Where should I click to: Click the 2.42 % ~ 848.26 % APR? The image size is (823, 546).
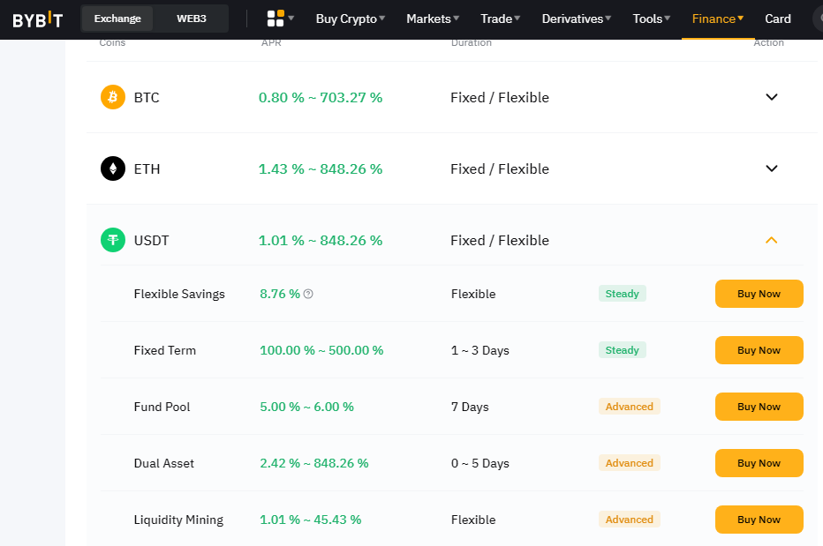(x=313, y=463)
